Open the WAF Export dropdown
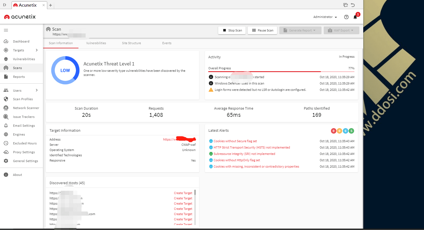424x230 pixels. (x=341, y=30)
